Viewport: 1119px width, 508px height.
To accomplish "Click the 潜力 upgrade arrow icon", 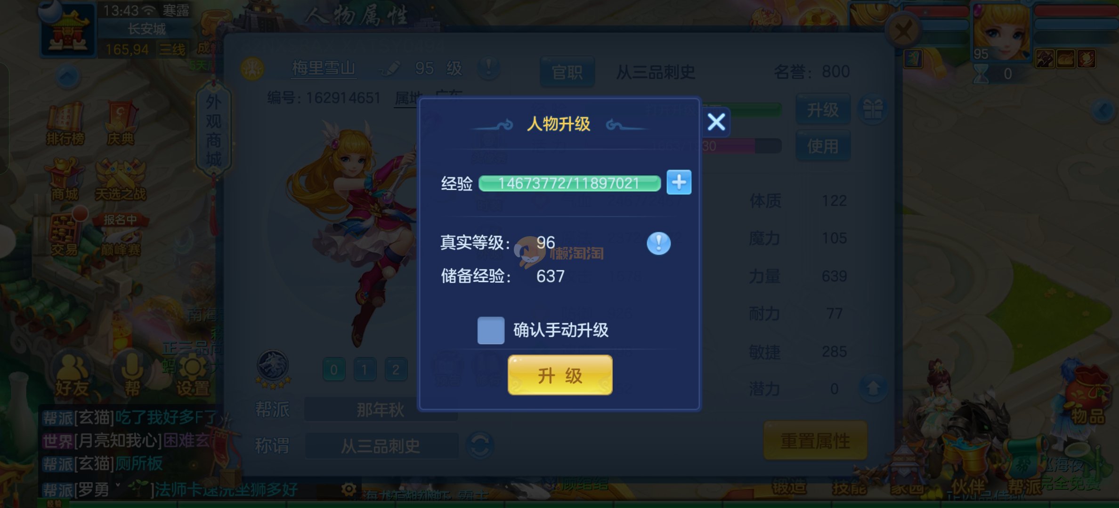I will 873,389.
